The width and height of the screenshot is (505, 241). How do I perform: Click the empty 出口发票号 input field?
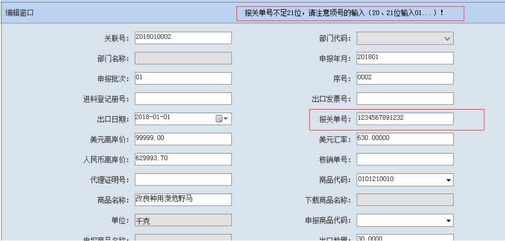404,99
